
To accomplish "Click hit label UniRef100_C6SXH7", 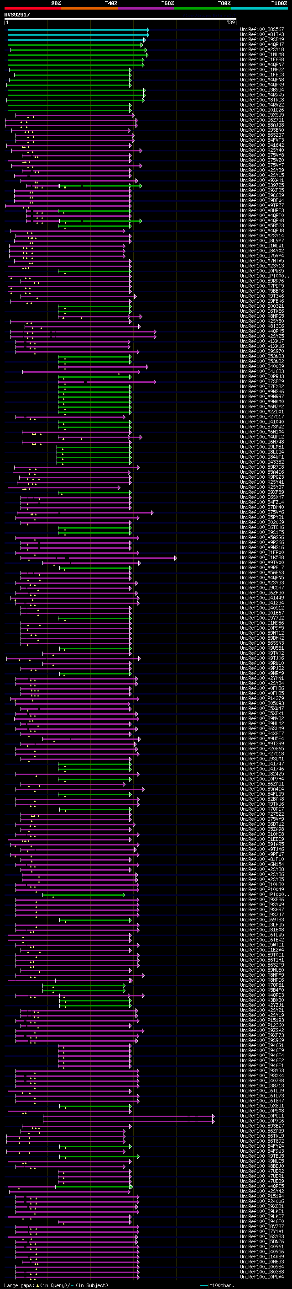I will coord(262,497).
